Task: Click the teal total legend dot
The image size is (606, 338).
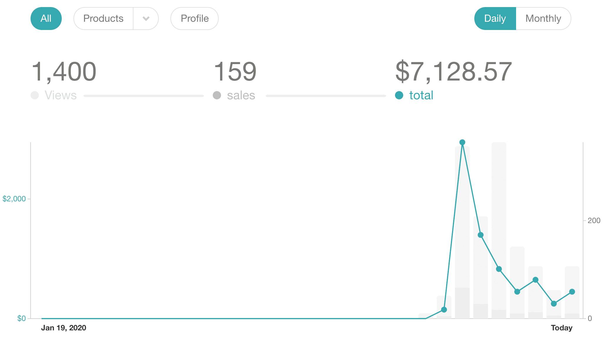Action: point(399,96)
